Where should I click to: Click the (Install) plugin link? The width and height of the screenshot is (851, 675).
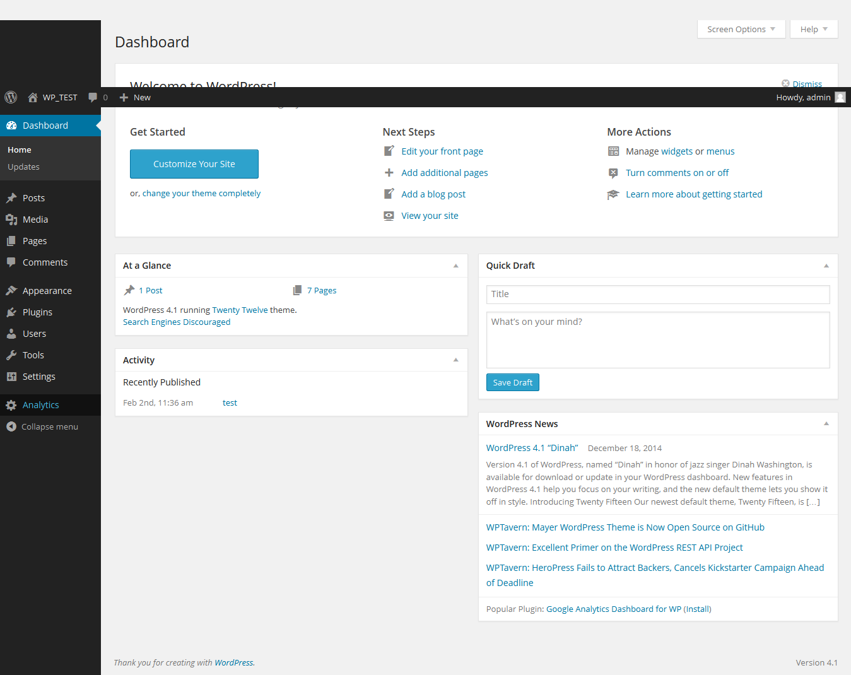click(x=698, y=609)
